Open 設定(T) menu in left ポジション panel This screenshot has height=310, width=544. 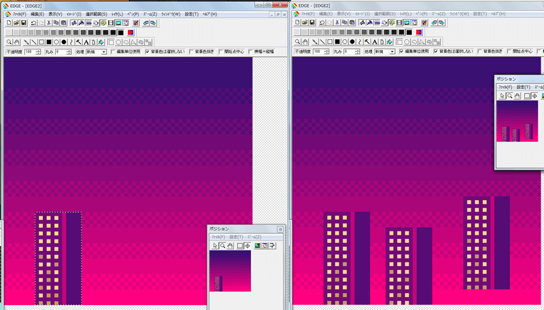236,237
